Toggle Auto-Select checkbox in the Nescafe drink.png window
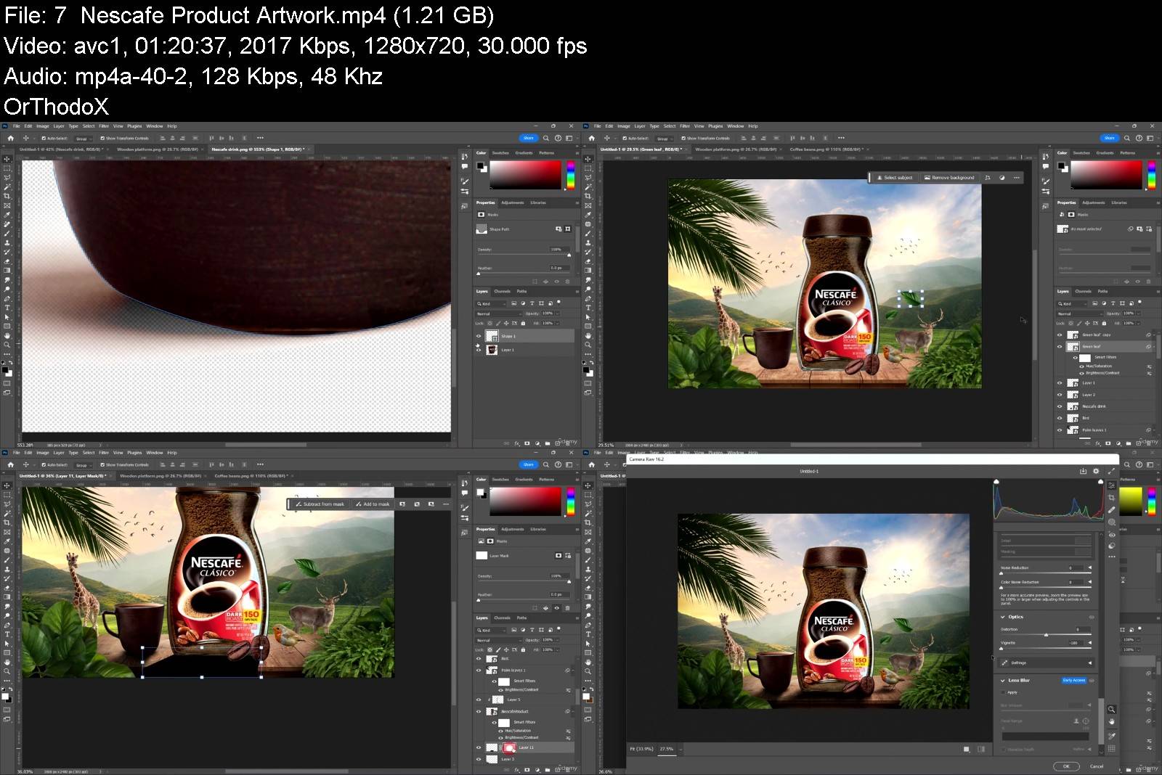1162x775 pixels. pyautogui.click(x=44, y=138)
